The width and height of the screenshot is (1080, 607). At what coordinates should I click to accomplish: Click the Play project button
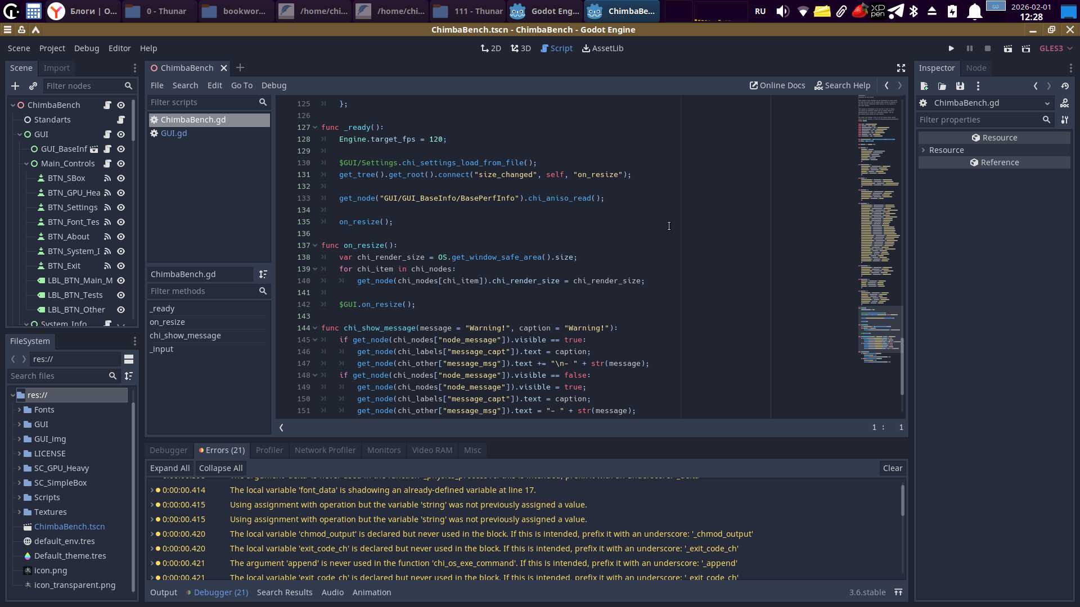point(951,48)
